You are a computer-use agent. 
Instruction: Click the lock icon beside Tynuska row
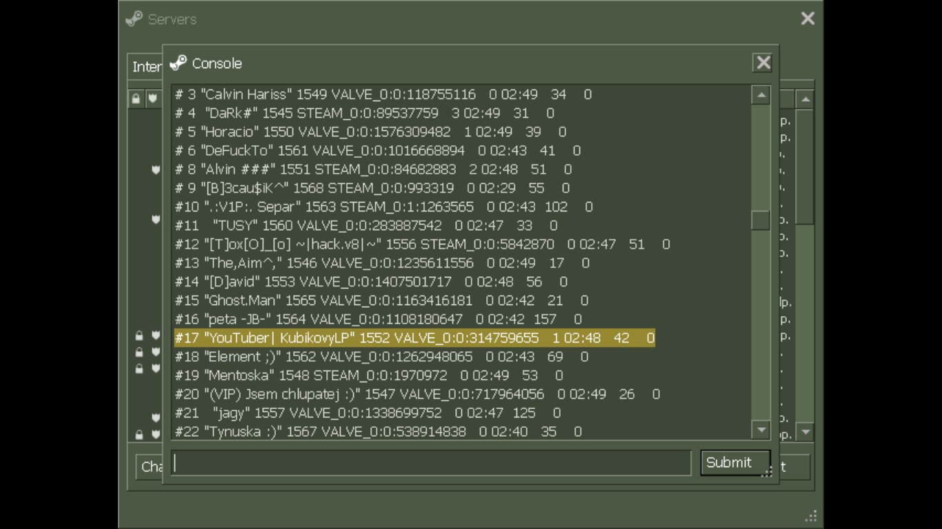139,435
